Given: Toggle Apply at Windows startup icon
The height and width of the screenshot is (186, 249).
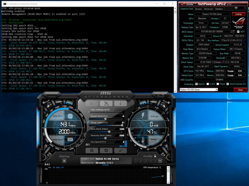Looking at the screenshot, I should tap(64, 161).
